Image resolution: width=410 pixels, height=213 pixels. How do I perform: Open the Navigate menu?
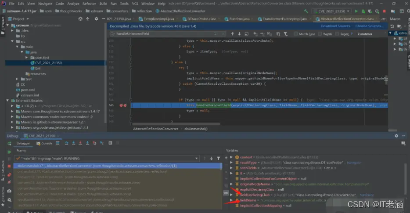point(45,4)
